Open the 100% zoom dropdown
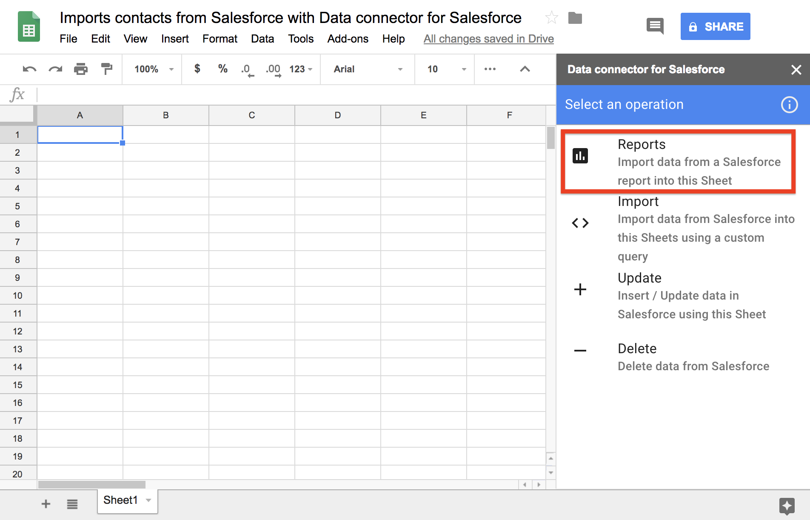 [x=154, y=69]
